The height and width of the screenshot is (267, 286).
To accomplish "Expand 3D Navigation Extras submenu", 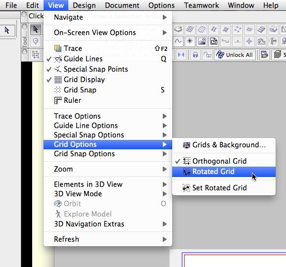I will (x=108, y=224).
